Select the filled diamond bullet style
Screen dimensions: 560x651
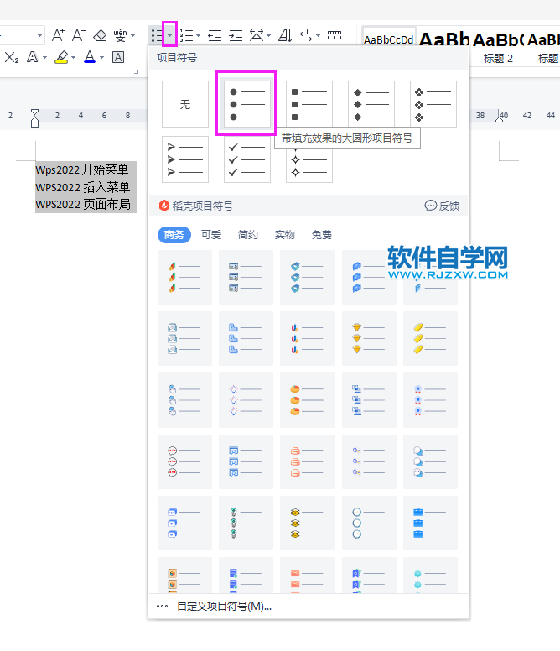click(x=371, y=104)
